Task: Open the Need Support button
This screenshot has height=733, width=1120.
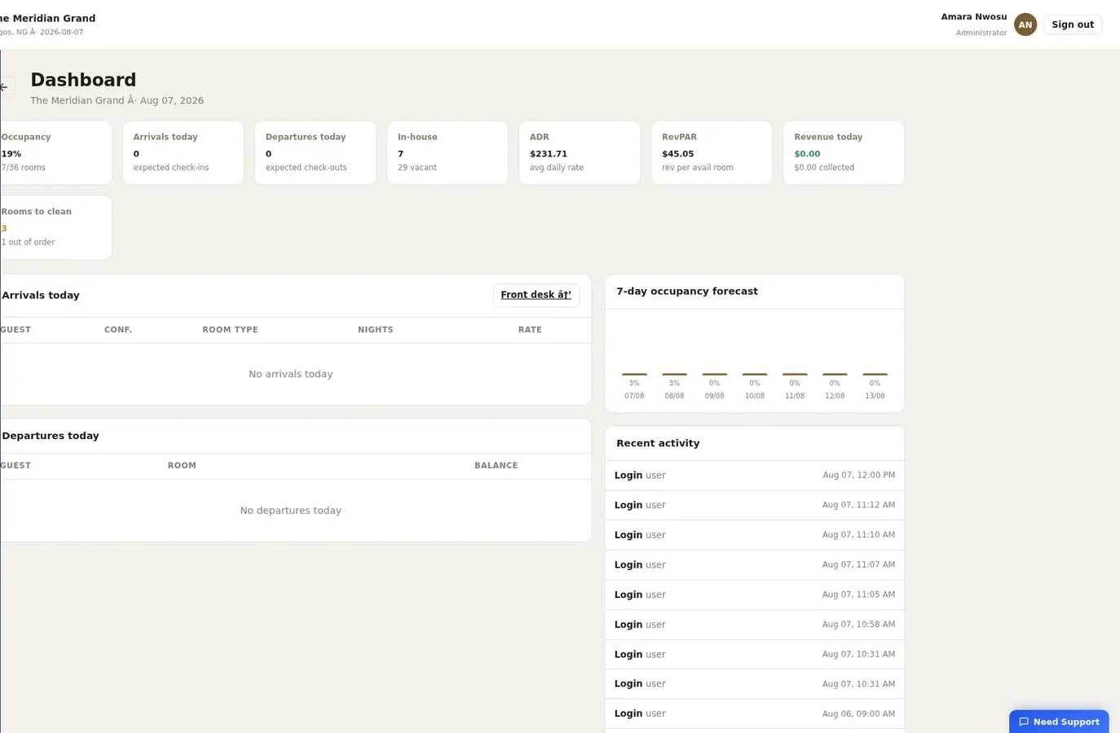Action: [1059, 722]
